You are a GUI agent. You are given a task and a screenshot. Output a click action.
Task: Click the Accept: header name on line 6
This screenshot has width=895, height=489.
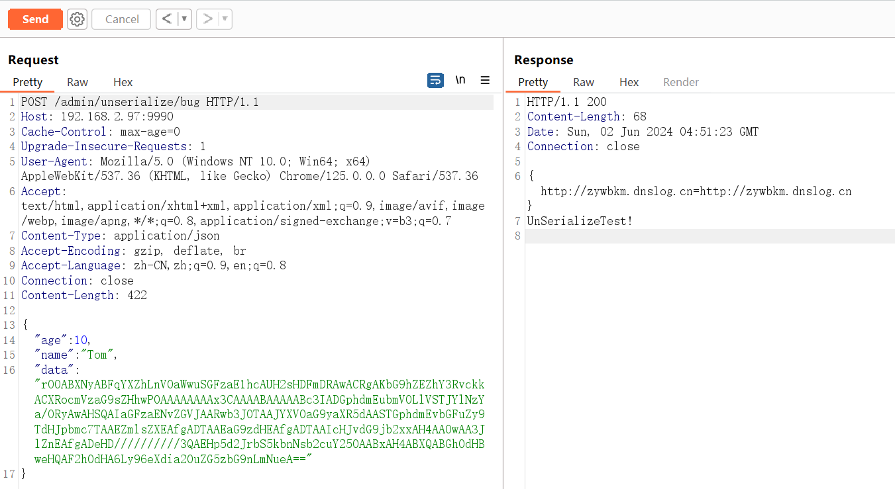point(44,191)
